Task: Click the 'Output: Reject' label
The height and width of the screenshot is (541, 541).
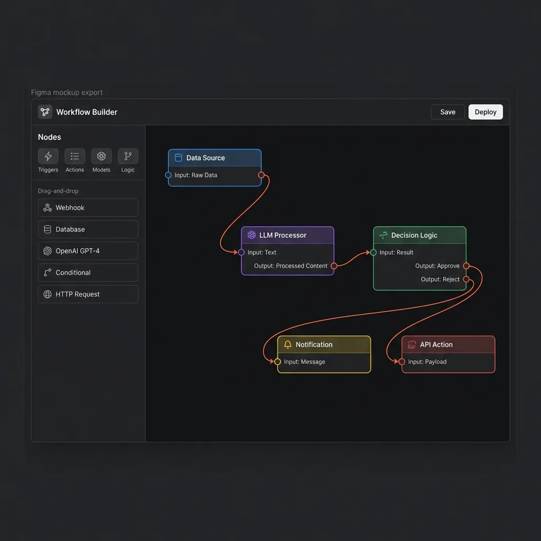Action: pyautogui.click(x=440, y=279)
